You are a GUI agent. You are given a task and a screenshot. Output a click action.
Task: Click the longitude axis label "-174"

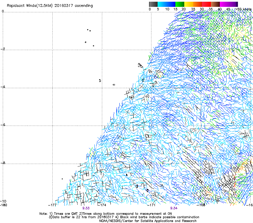tap(102, 205)
